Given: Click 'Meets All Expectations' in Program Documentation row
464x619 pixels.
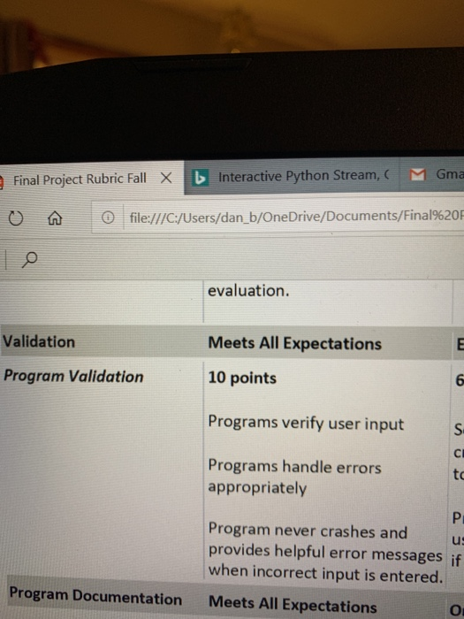Looking at the screenshot, I should tap(293, 604).
